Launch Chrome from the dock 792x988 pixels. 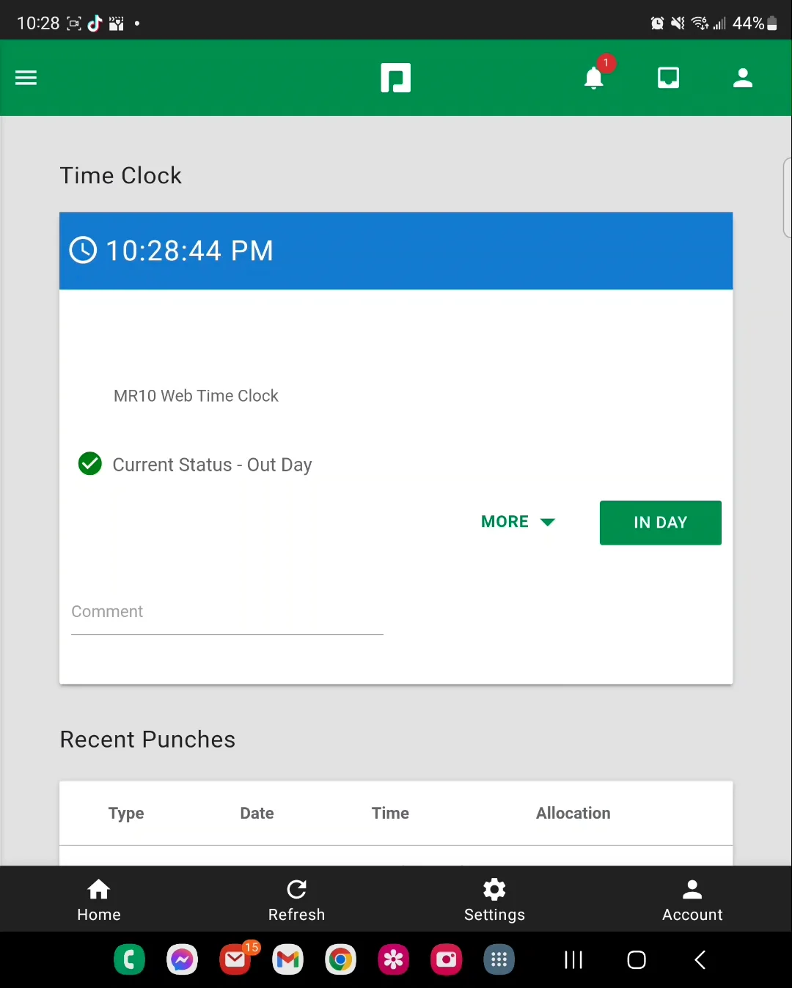pyautogui.click(x=340, y=959)
